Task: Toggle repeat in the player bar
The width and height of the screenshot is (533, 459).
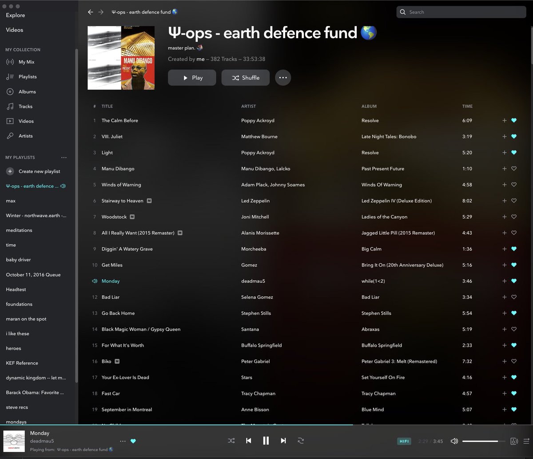Action: pyautogui.click(x=301, y=440)
